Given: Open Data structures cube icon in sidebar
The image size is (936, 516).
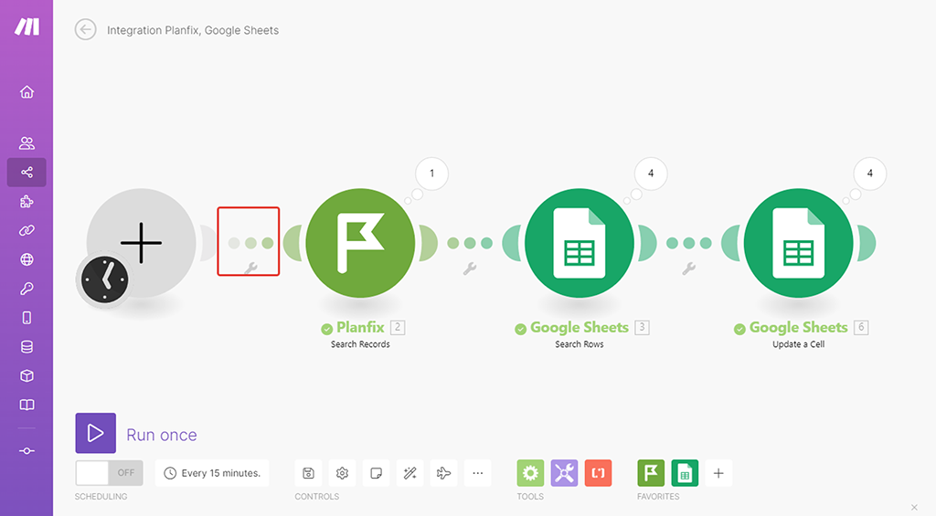Looking at the screenshot, I should click(x=27, y=376).
